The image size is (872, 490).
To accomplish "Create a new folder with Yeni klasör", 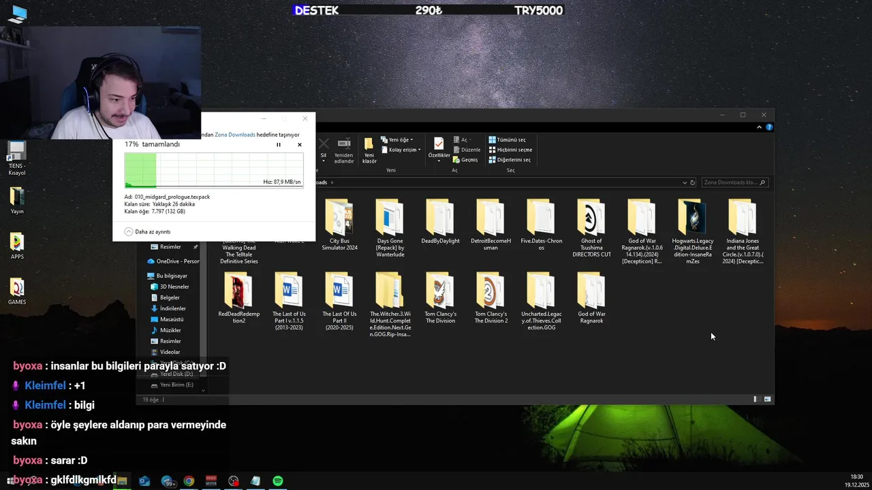I will pos(369,150).
